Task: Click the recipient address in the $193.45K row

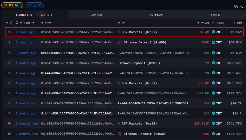Action: pyautogui.click(x=154, y=73)
